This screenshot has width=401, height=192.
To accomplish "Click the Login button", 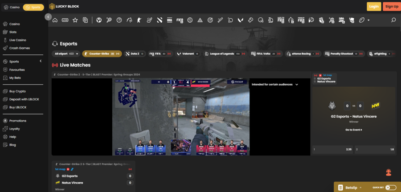I will [374, 6].
